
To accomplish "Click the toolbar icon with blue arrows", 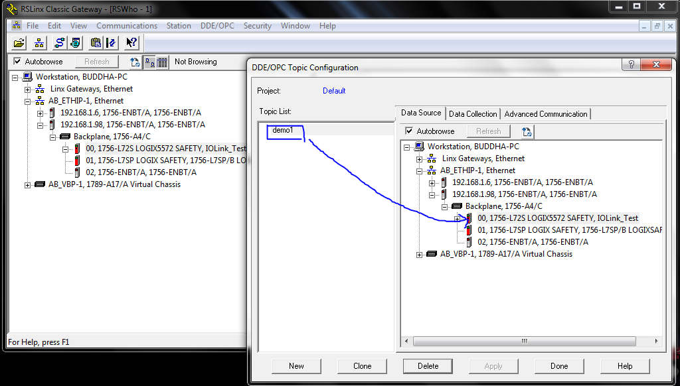I will (x=112, y=43).
